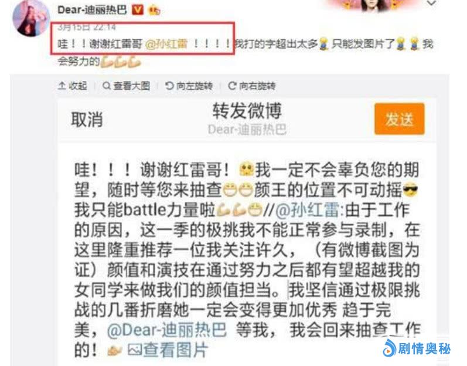The width and height of the screenshot is (467, 366).
Task: Click the magnifier icon beside 查看大图
Action: point(106,86)
